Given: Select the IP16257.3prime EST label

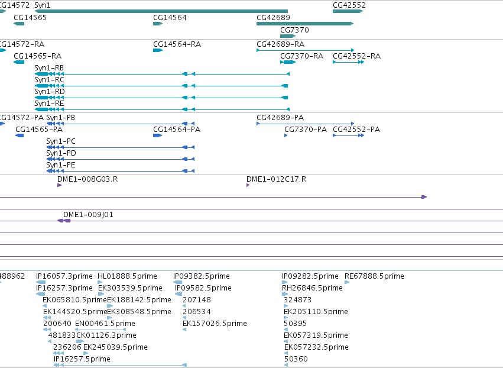Looking at the screenshot, I should pyautogui.click(x=64, y=288).
